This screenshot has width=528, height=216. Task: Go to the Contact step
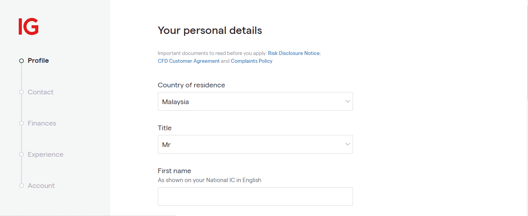pyautogui.click(x=41, y=92)
